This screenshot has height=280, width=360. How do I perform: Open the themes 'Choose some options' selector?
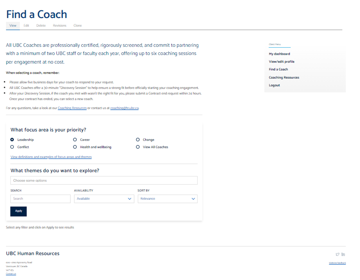point(104,180)
